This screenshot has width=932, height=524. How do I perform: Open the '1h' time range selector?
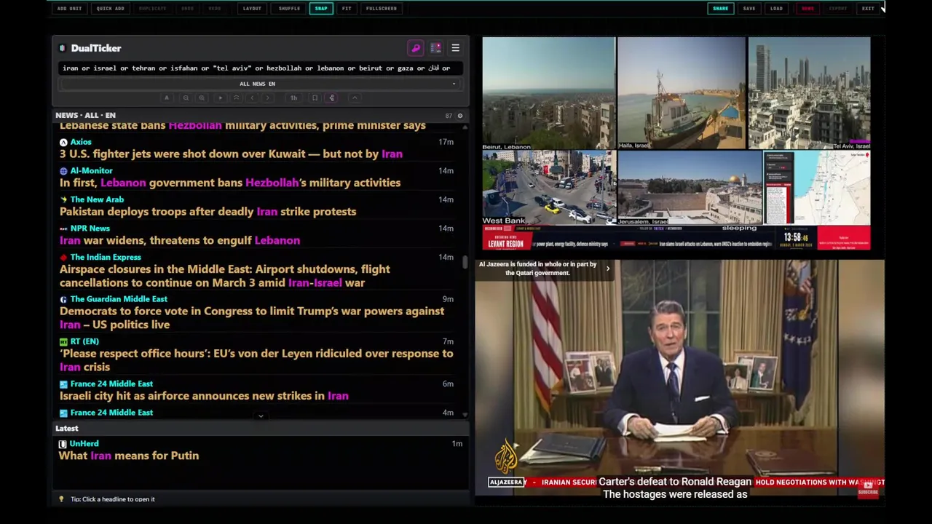[294, 98]
